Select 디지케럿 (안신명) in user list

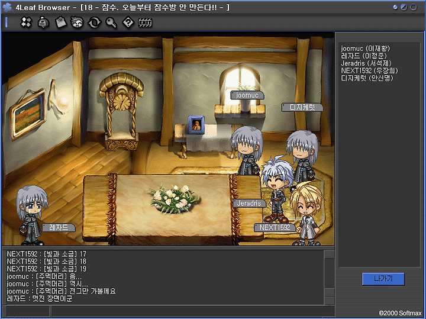coord(367,78)
